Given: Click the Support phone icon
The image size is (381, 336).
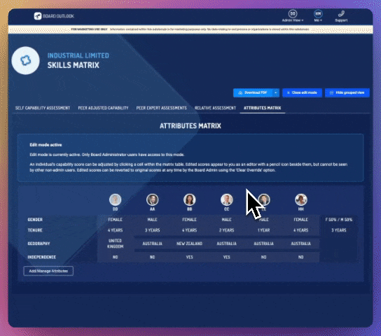Looking at the screenshot, I should click(x=341, y=13).
